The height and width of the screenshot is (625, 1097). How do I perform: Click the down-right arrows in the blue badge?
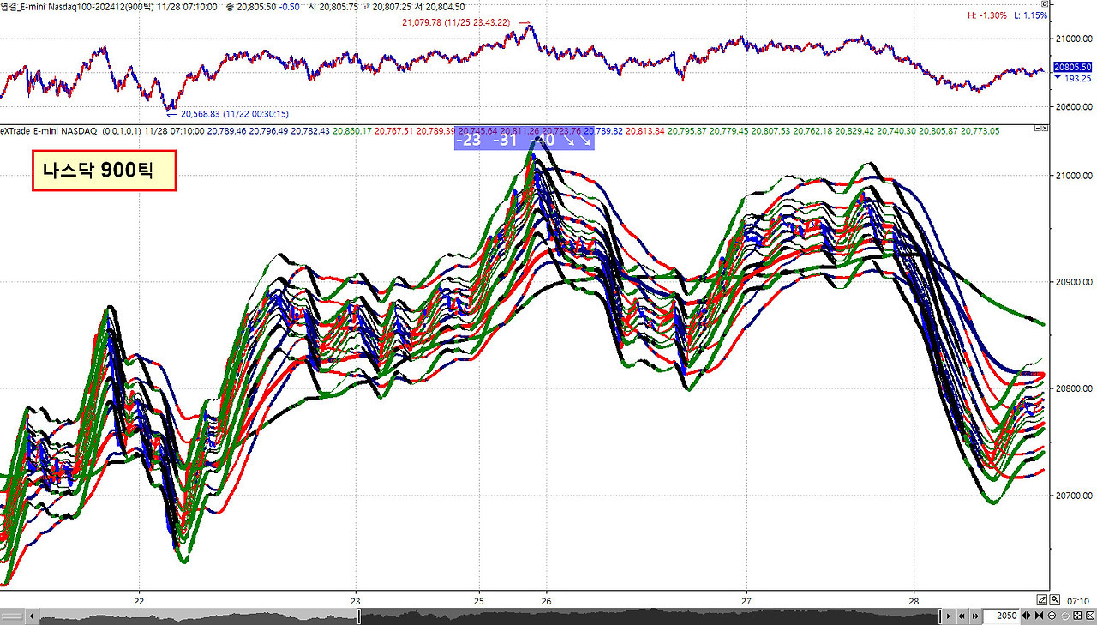coord(579,140)
